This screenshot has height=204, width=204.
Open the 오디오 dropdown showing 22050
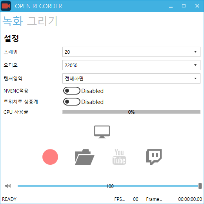click(x=131, y=65)
